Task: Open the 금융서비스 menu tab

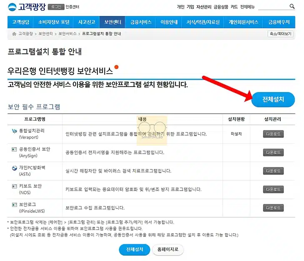Action: click(141, 22)
